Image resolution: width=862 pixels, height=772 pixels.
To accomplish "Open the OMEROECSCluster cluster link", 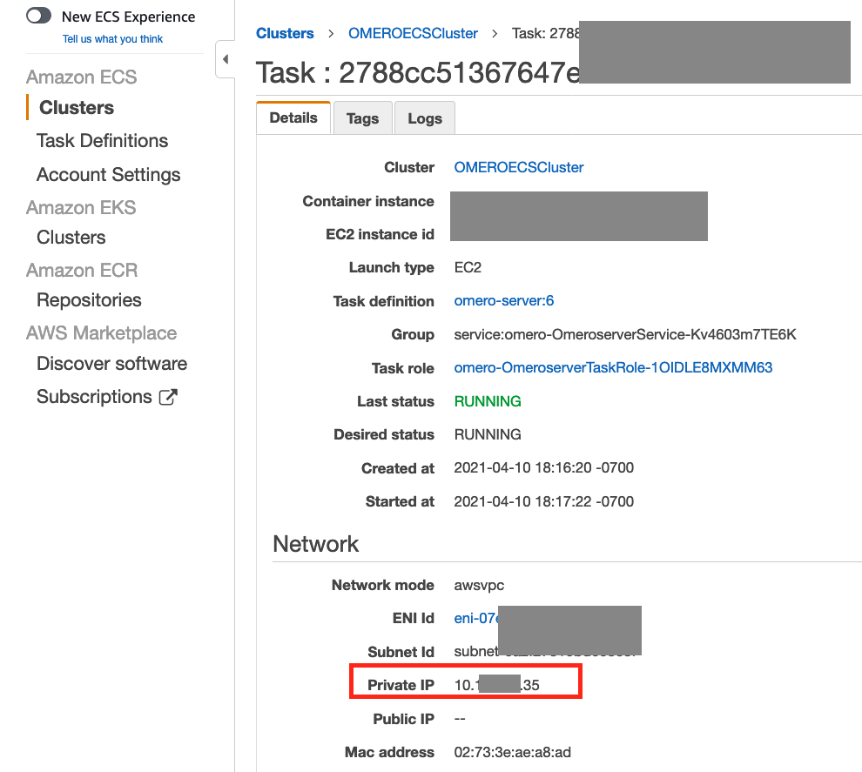I will [519, 168].
